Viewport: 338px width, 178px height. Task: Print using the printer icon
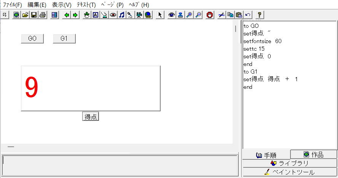pyautogui.click(x=43, y=15)
